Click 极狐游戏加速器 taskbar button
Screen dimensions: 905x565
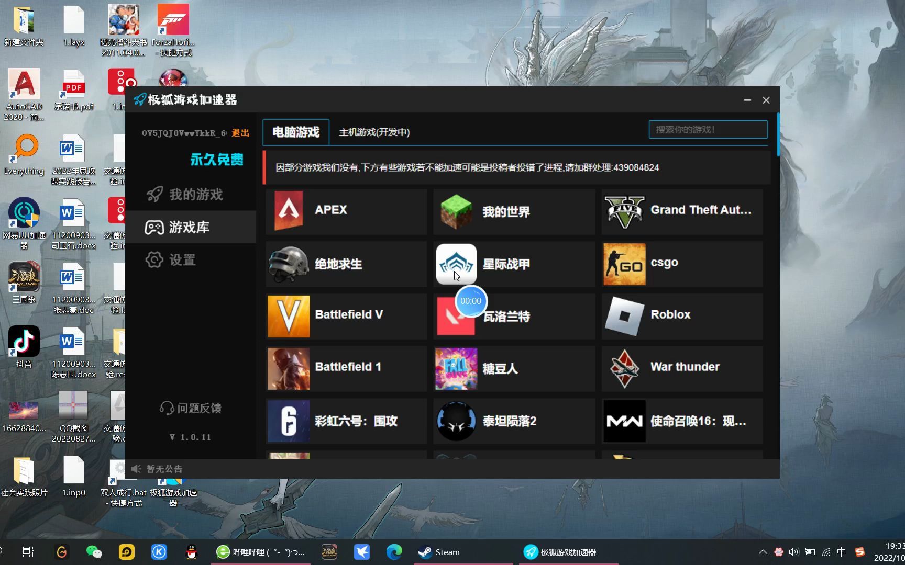(x=568, y=552)
